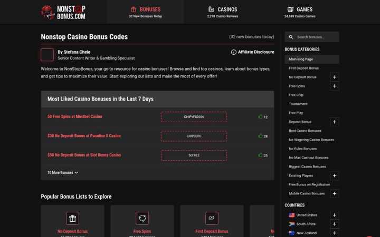380x237 pixels.
Task: Click the Deposit Bonus sidebar category label
Action: tap(300, 122)
